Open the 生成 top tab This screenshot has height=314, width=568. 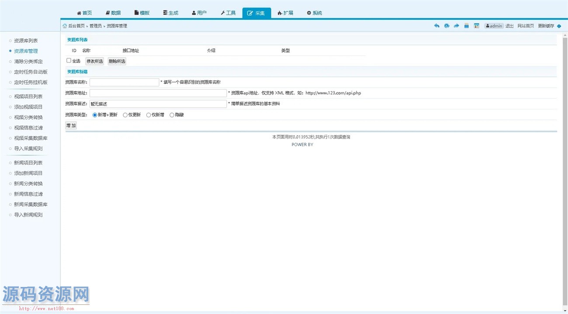[x=170, y=13]
